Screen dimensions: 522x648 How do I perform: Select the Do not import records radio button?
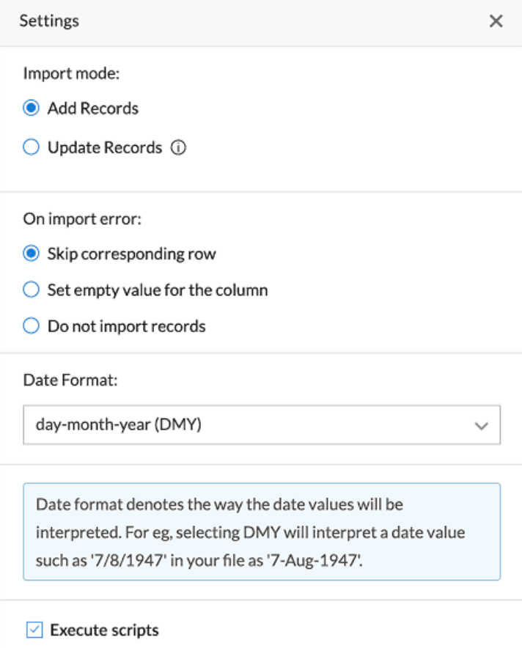(x=31, y=326)
